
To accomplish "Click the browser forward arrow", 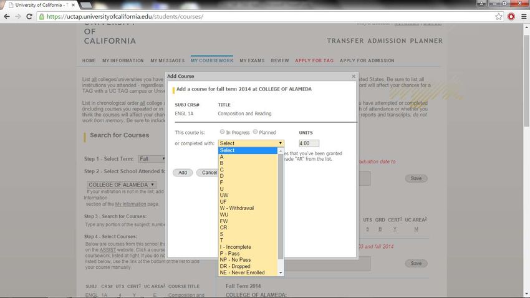I will (18, 17).
